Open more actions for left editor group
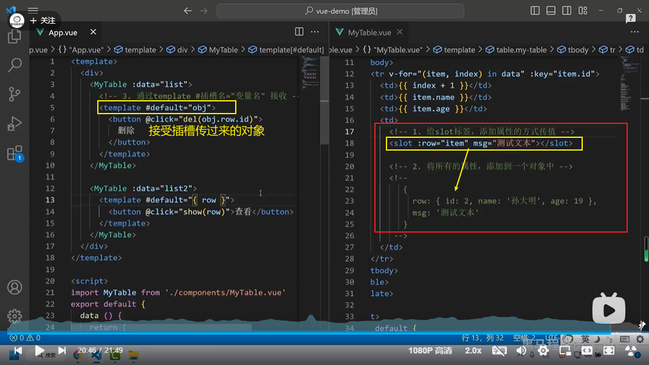Image resolution: width=649 pixels, height=365 pixels. pyautogui.click(x=315, y=32)
